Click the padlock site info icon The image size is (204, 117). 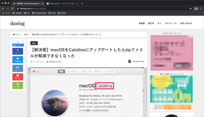pyautogui.click(x=18, y=9)
